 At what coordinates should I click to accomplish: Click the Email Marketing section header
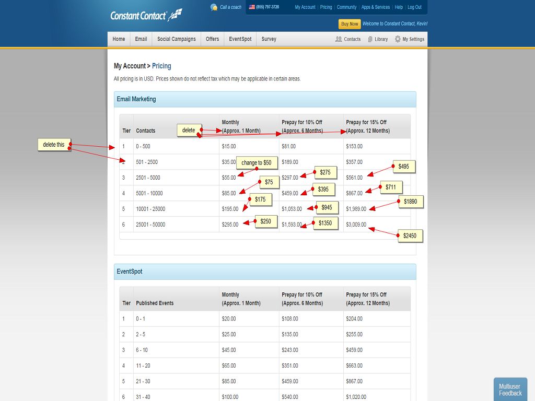[265, 99]
